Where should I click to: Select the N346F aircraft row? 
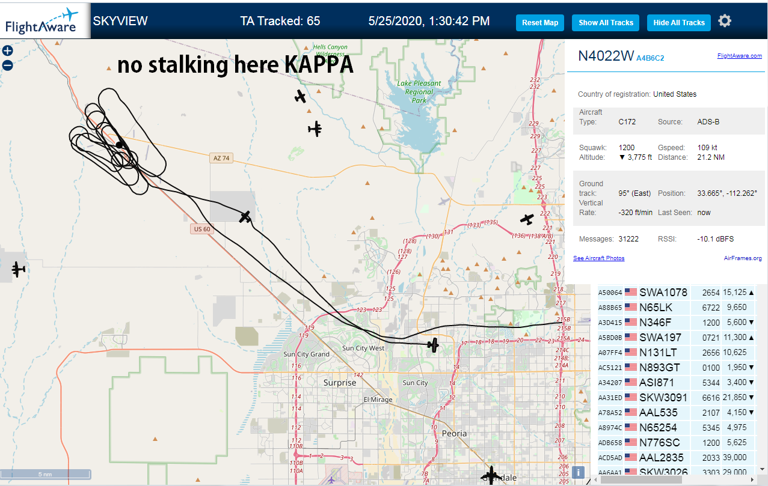click(676, 323)
